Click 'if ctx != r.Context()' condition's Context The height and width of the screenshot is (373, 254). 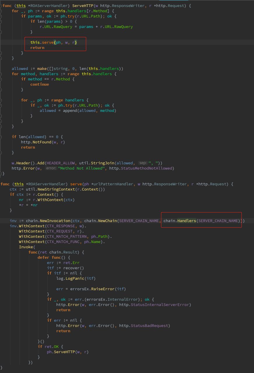coord(45,194)
